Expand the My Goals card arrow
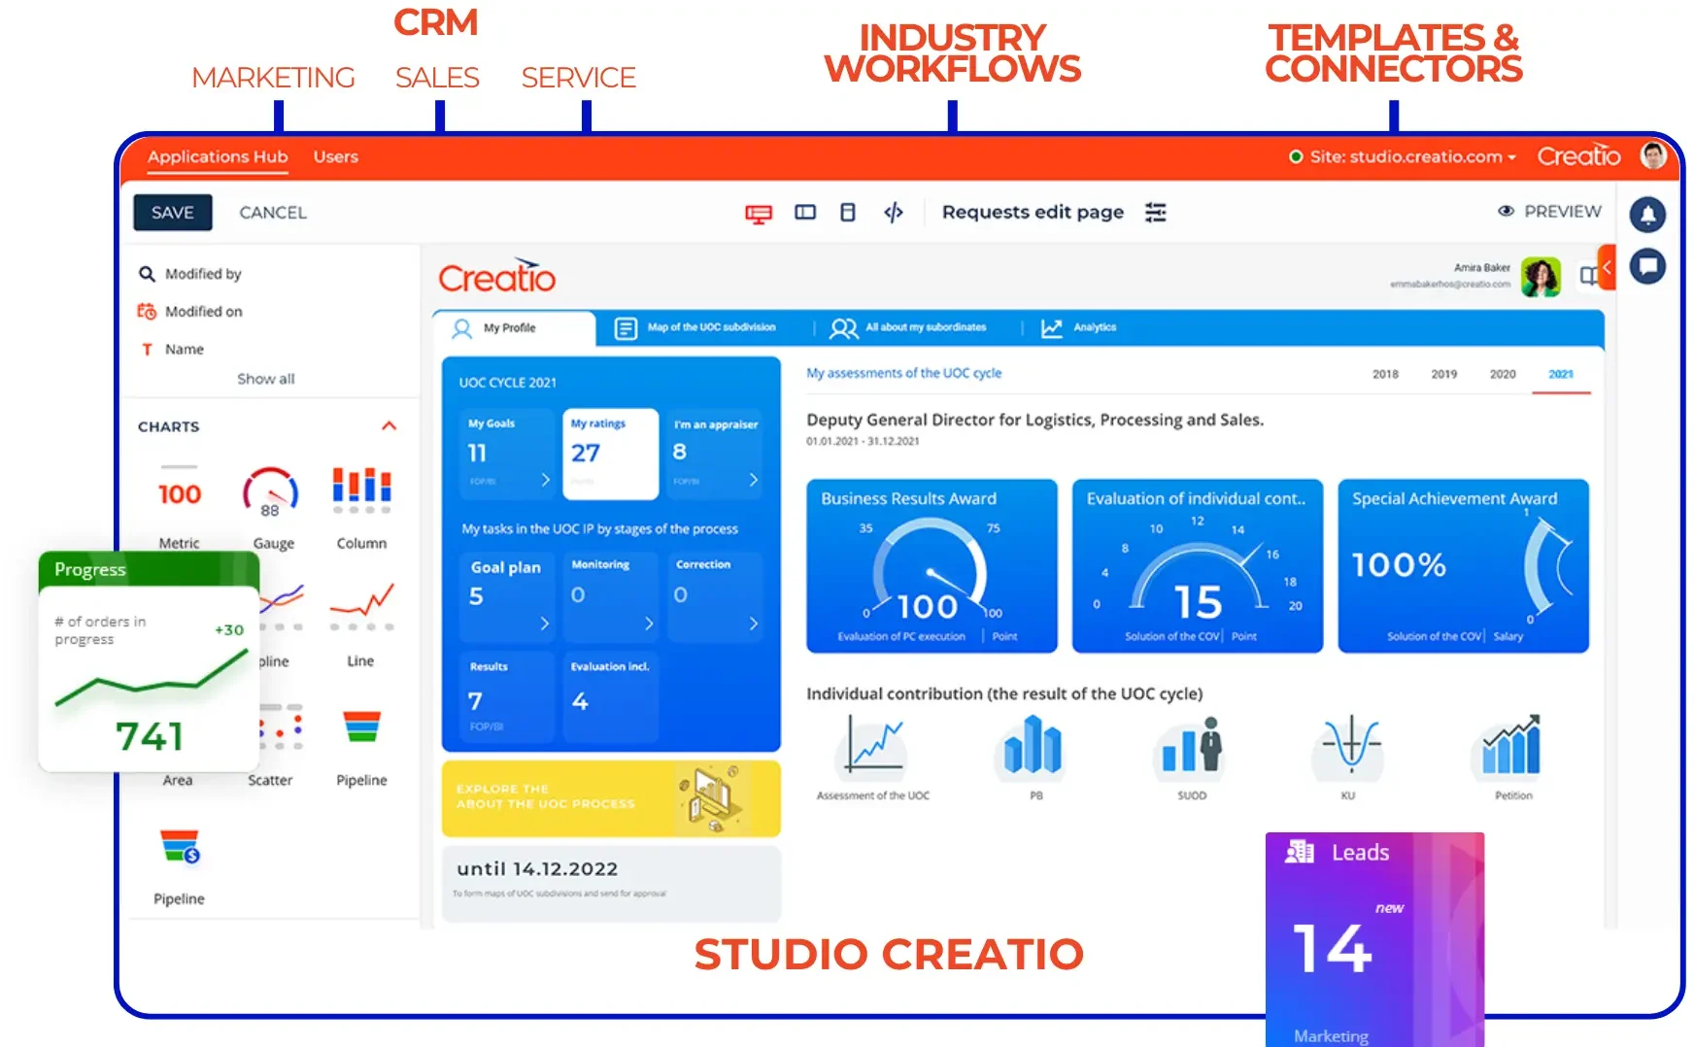Viewport: 1694px width, 1047px height. (x=545, y=480)
